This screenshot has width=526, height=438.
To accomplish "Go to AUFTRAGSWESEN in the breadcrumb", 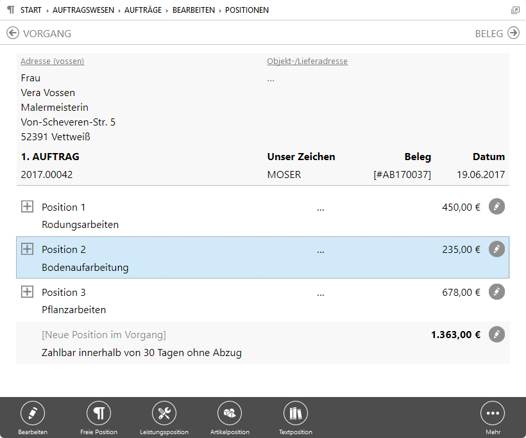I will [83, 10].
